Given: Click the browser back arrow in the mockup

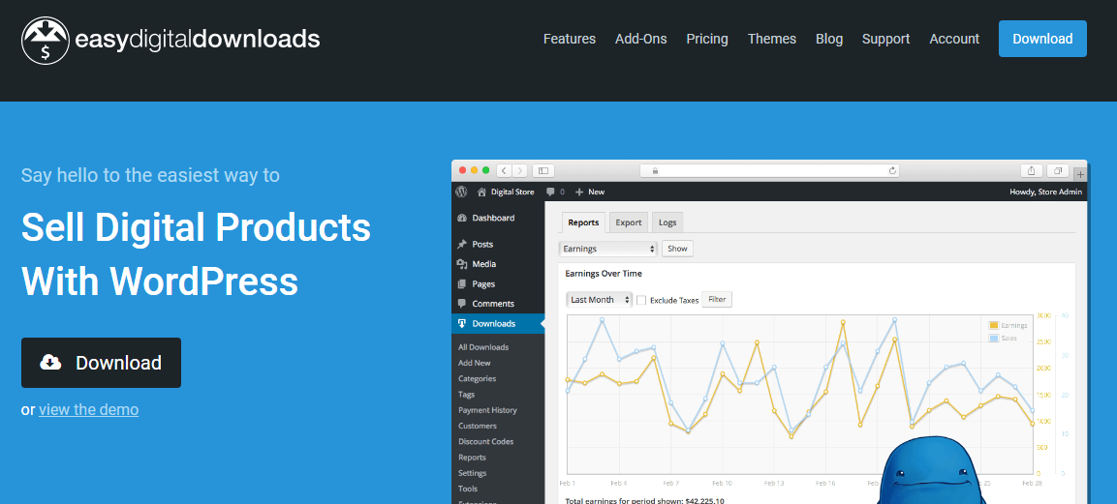Looking at the screenshot, I should [x=505, y=170].
